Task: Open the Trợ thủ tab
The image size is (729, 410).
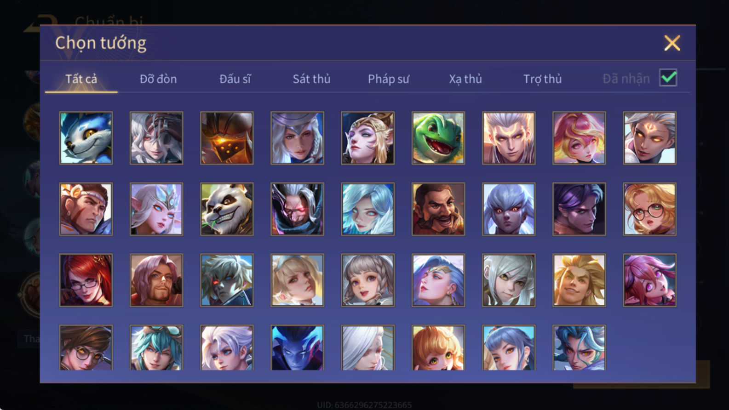Action: click(542, 79)
